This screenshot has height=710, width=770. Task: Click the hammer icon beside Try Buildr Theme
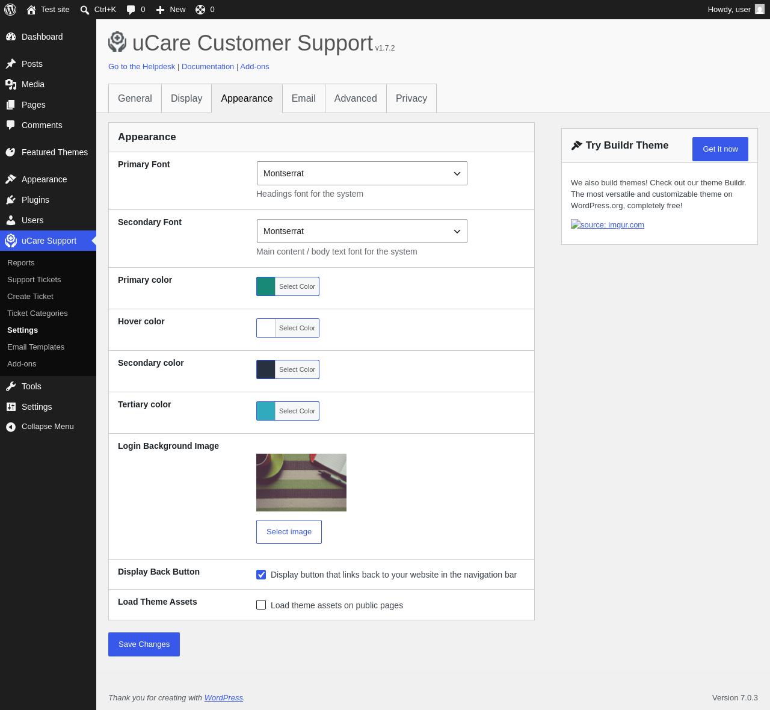click(x=577, y=145)
